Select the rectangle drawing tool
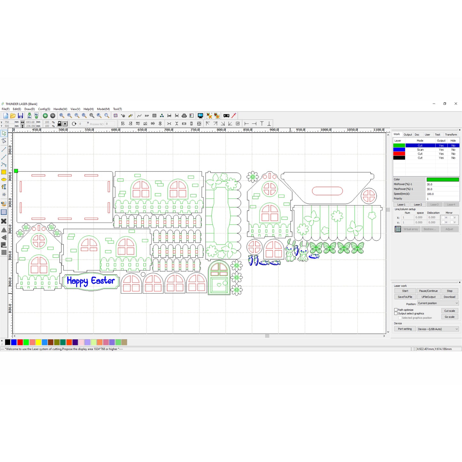The image size is (462, 462). coord(4,172)
